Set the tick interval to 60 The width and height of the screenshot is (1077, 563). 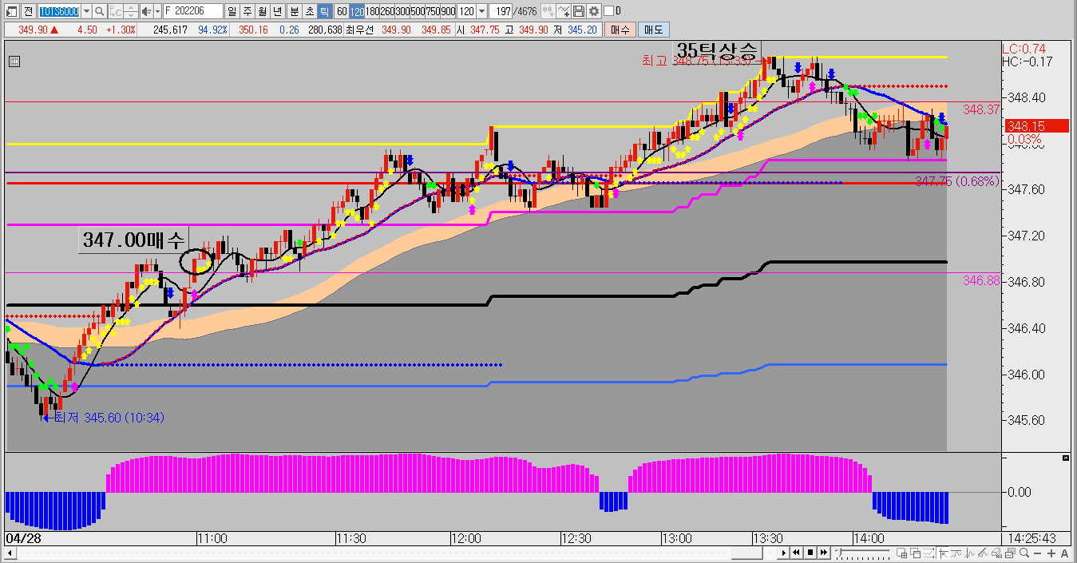342,11
